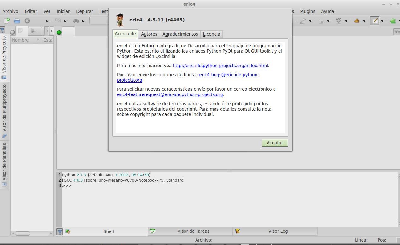
Task: Open the Depurar menu
Action: pos(85,11)
